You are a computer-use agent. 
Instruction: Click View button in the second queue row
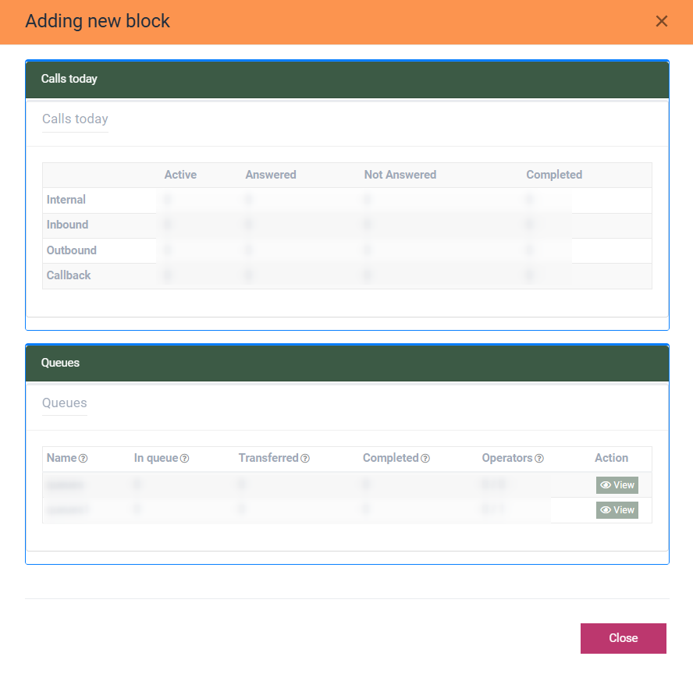click(617, 510)
